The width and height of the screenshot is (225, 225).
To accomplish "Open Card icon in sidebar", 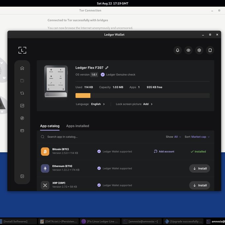I will pyautogui.click(x=22, y=131).
